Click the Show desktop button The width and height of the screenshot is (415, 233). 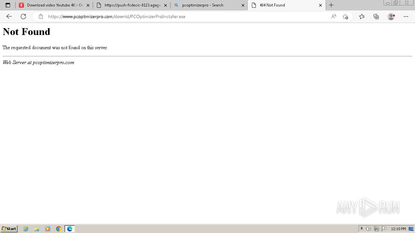(x=411, y=229)
